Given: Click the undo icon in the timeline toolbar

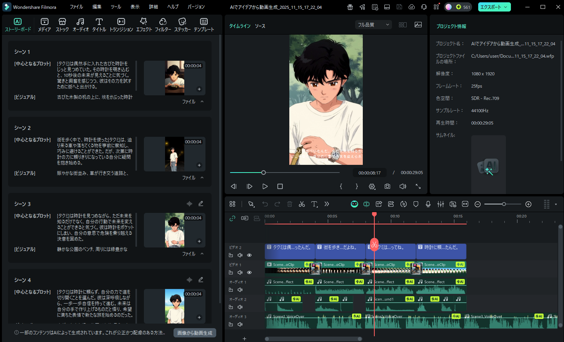Looking at the screenshot, I should click(265, 204).
